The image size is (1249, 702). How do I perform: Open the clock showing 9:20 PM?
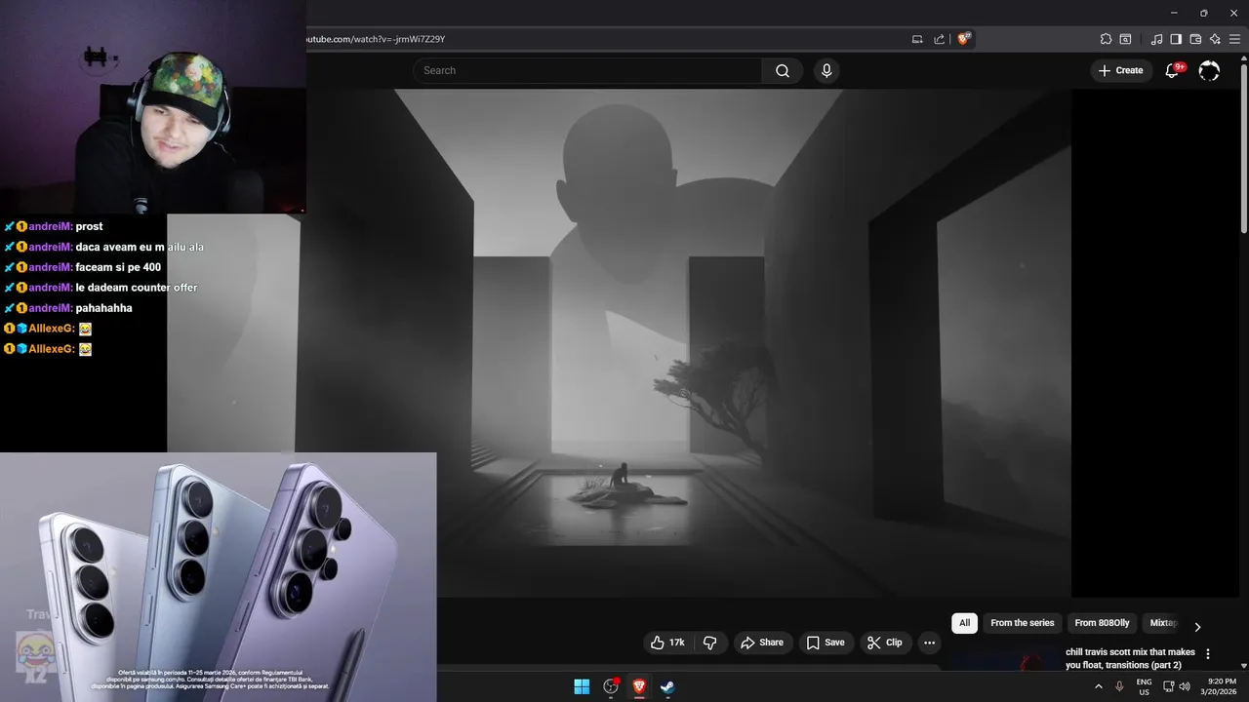(x=1222, y=686)
